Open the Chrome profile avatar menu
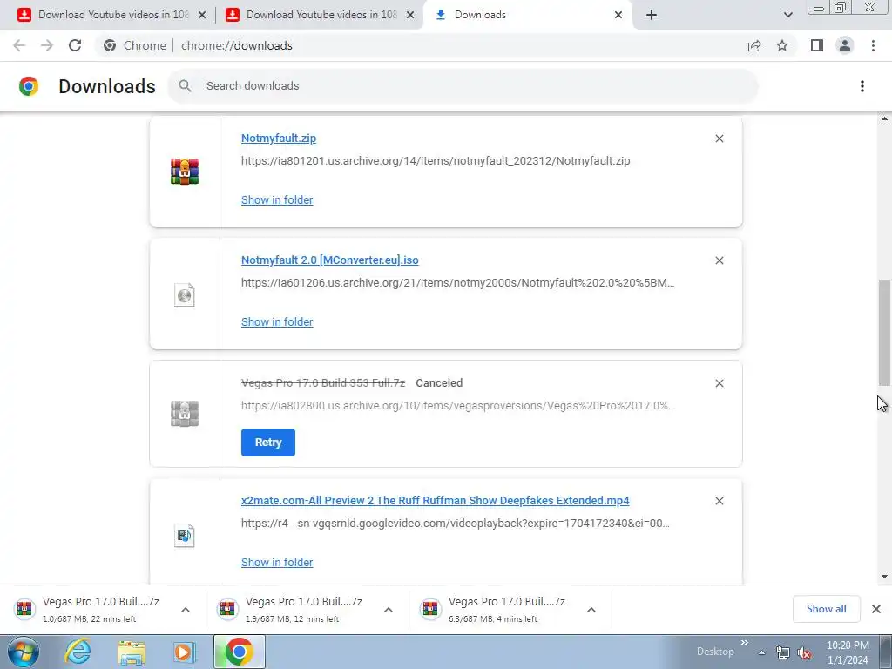Viewport: 892px width, 669px height. click(845, 45)
